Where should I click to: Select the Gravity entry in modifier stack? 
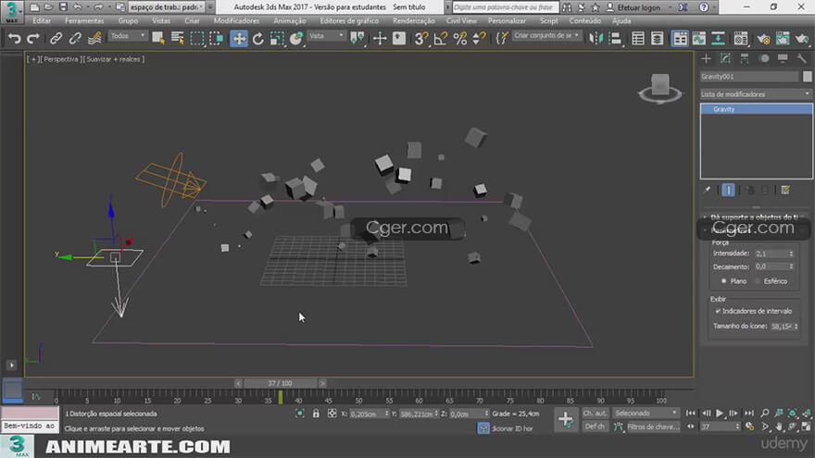tap(757, 109)
